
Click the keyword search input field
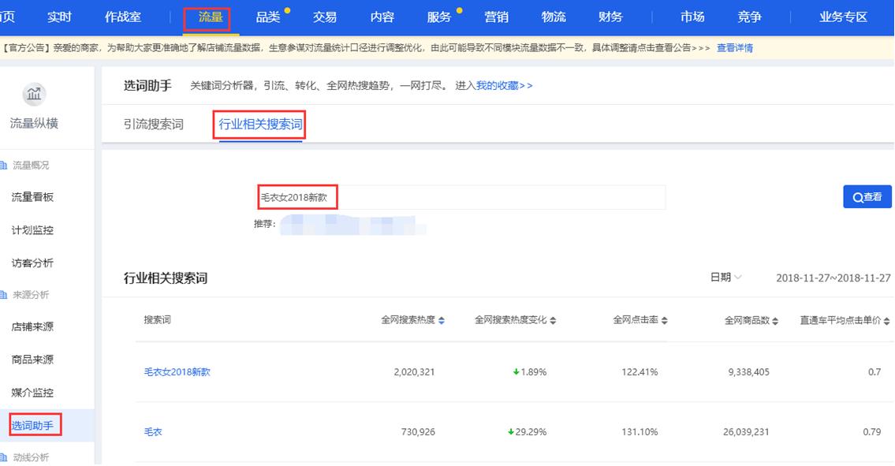[461, 196]
